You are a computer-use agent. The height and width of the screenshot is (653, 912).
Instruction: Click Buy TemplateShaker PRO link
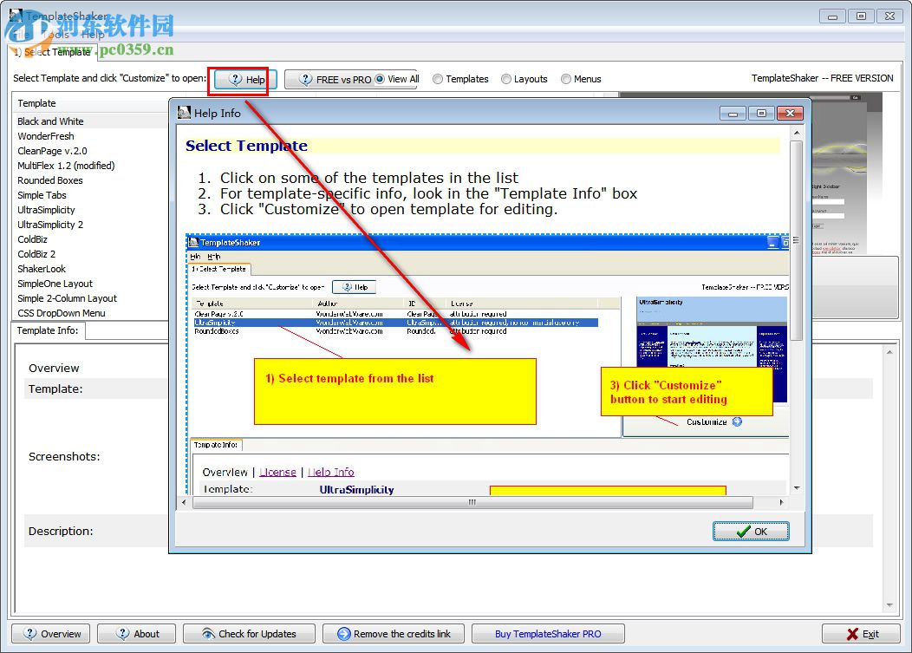pyautogui.click(x=548, y=634)
